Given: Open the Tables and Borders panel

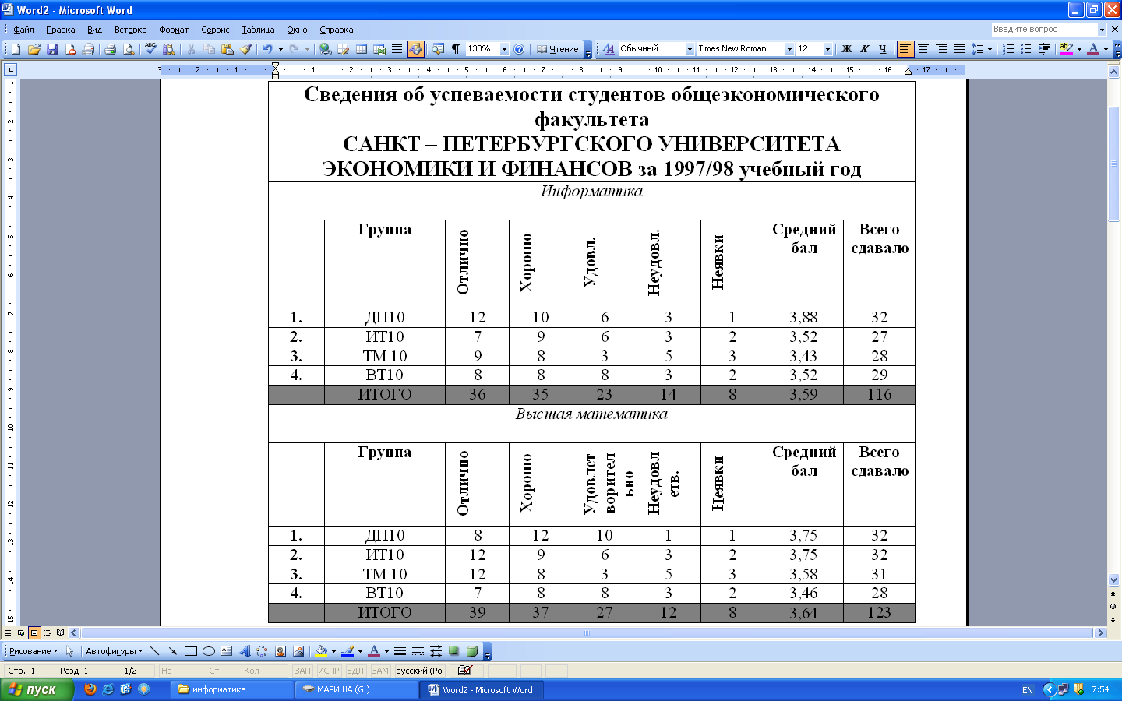Looking at the screenshot, I should pyautogui.click(x=343, y=49).
